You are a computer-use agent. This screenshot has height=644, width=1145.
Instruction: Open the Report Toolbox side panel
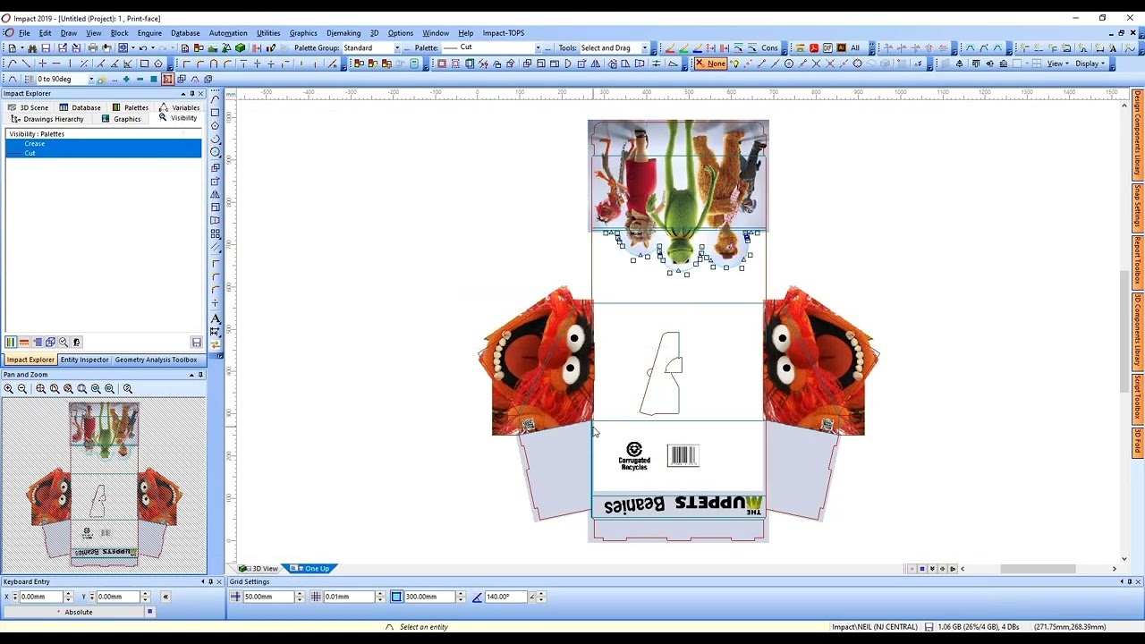[x=1138, y=260]
